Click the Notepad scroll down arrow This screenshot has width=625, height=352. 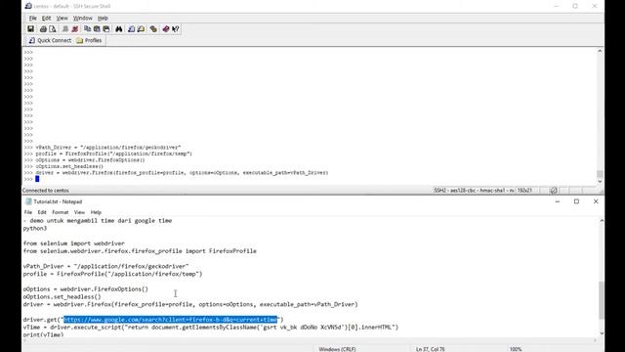pos(602,333)
